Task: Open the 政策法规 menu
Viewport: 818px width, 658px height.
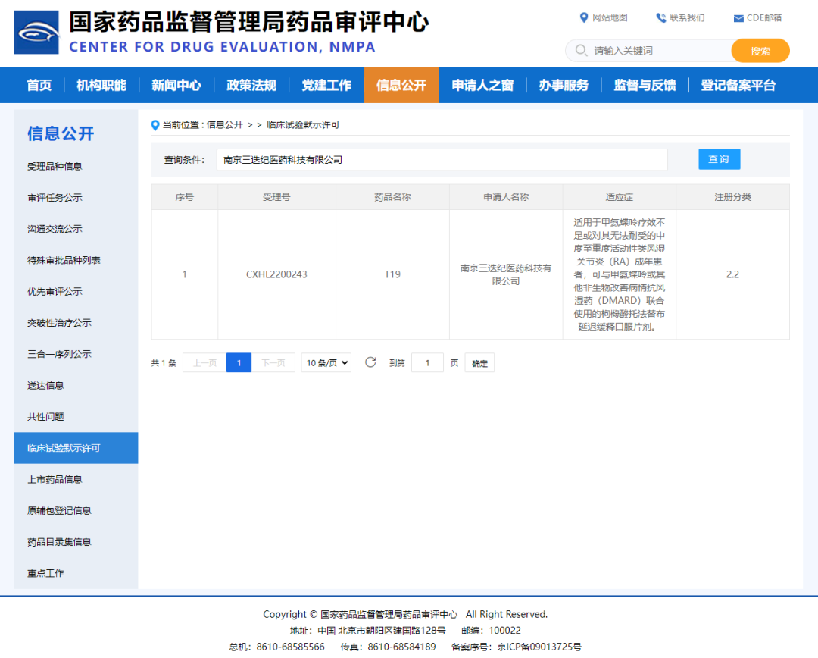Action: 251,85
